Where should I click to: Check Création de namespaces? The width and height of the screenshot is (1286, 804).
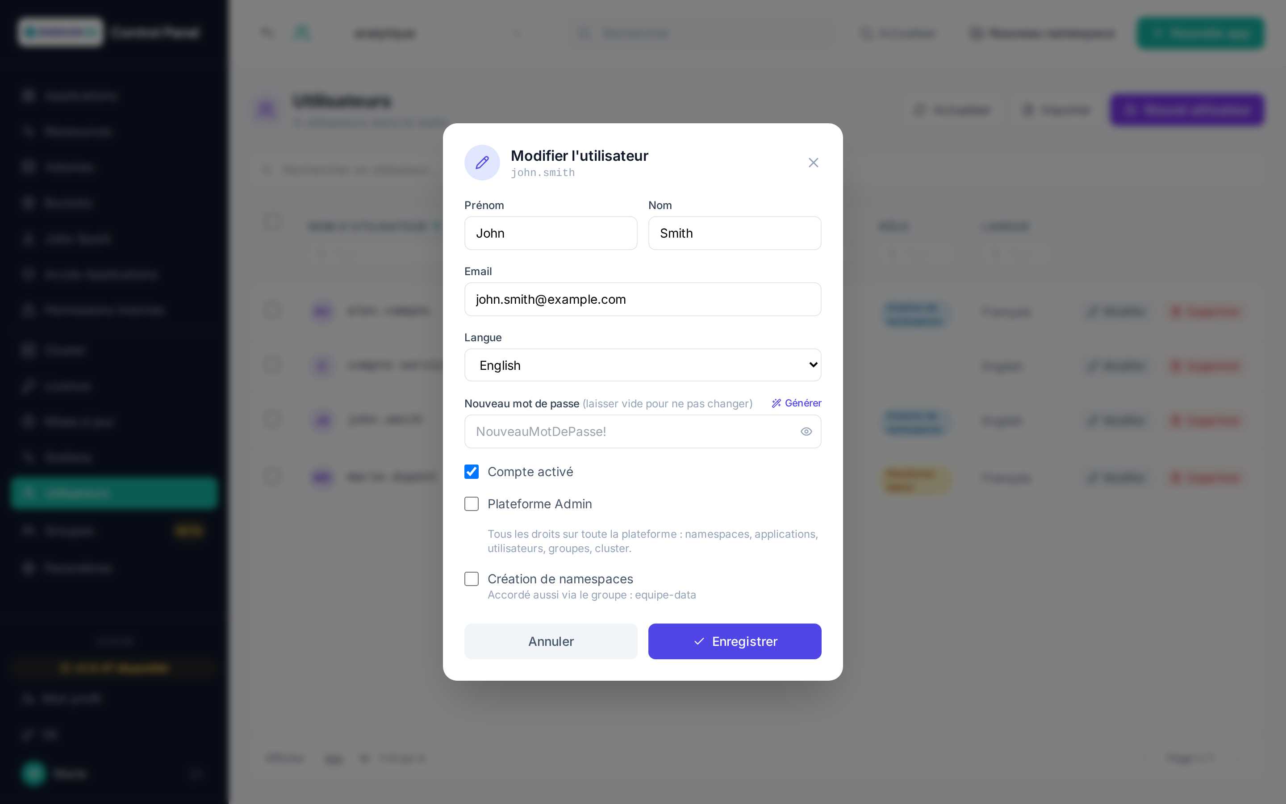pos(472,578)
